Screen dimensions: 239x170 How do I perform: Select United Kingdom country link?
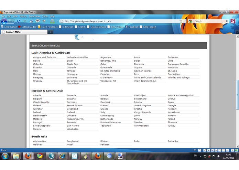(142, 106)
